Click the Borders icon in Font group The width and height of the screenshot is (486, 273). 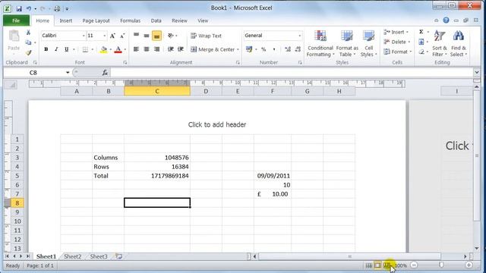pyautogui.click(x=85, y=49)
